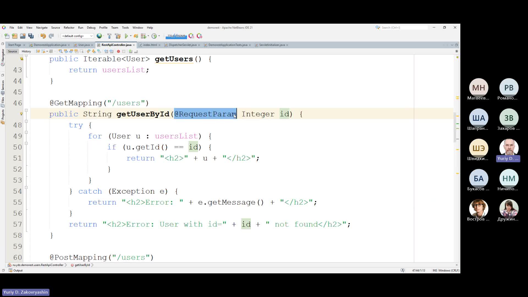Click Find Selection magnifier icon in editor toolbar

tap(61, 51)
